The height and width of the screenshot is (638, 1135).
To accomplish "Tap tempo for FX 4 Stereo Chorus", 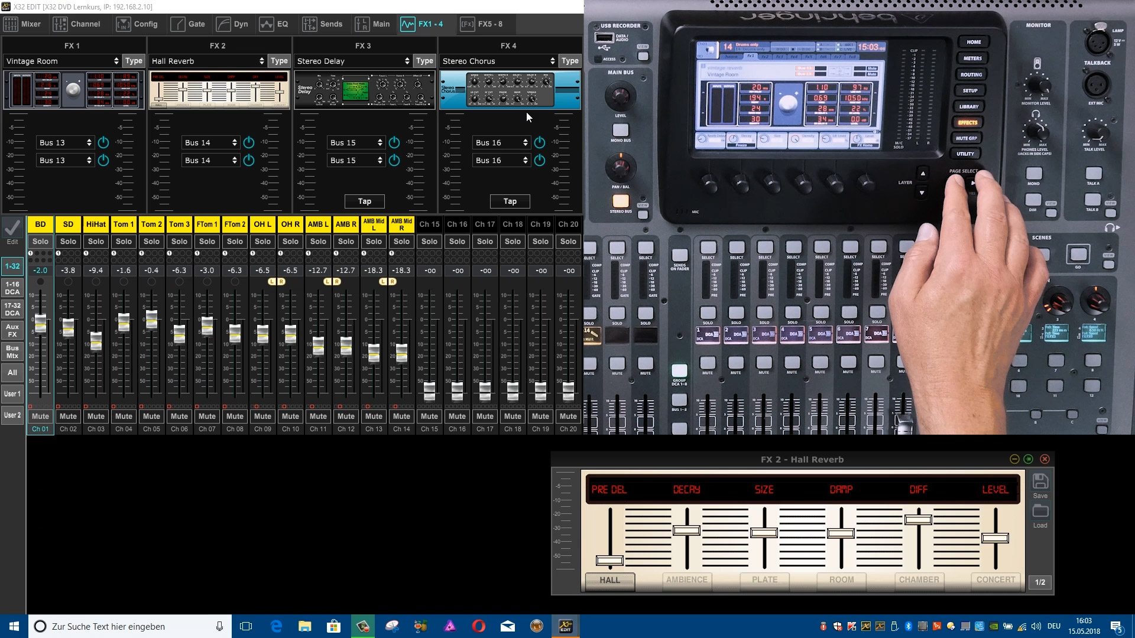I will pyautogui.click(x=510, y=201).
